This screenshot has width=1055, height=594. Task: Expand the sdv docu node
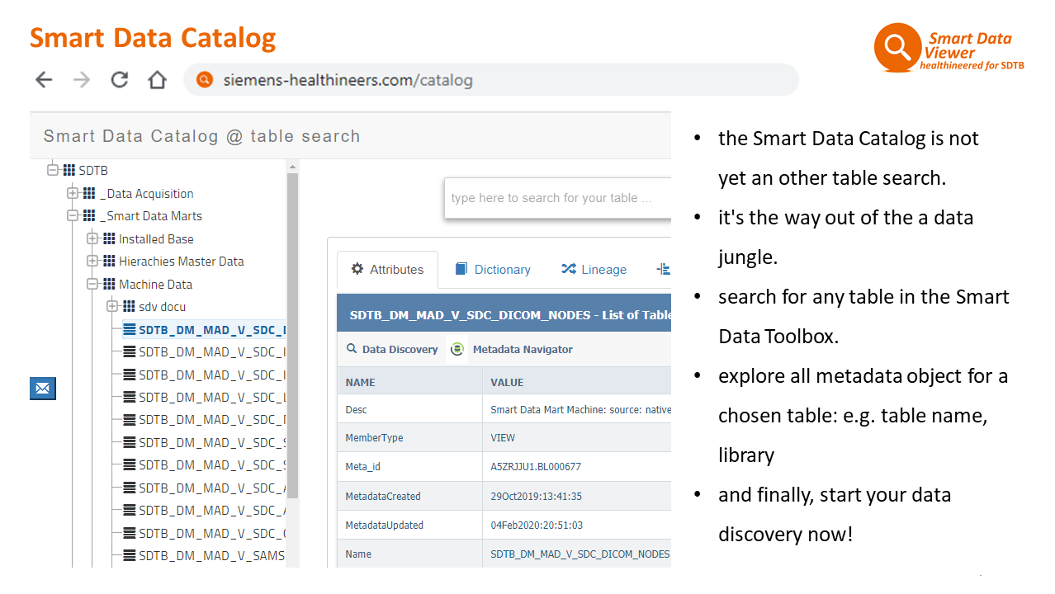[x=113, y=307]
